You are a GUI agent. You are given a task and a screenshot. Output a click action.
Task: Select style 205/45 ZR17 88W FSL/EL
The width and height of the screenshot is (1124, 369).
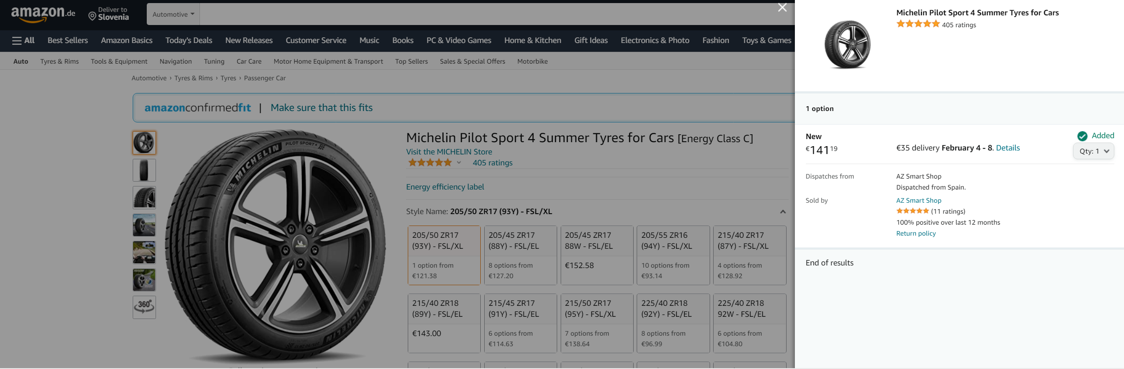[597, 255]
